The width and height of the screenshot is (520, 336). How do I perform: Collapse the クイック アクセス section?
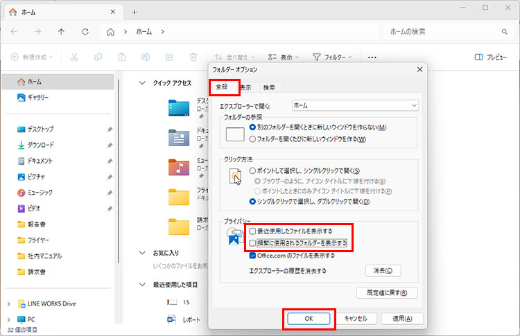(142, 83)
